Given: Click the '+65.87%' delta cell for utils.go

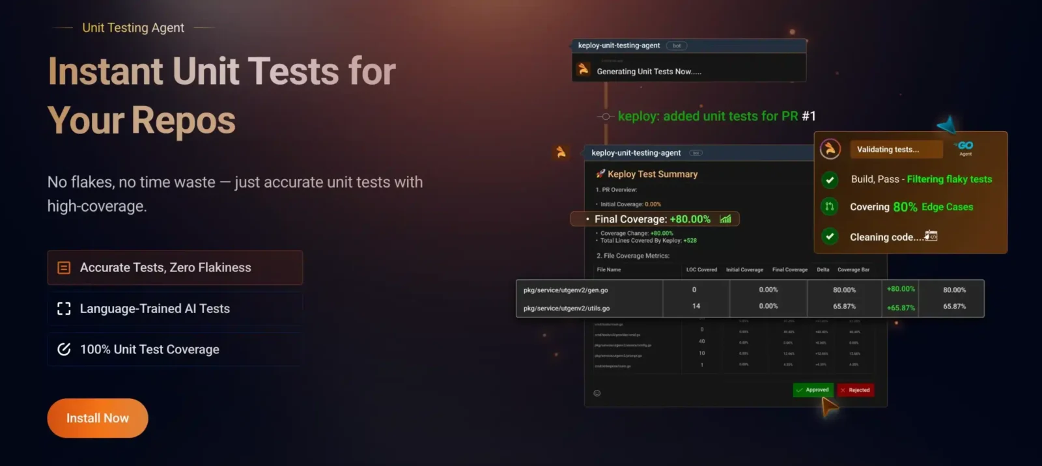Looking at the screenshot, I should click(901, 308).
